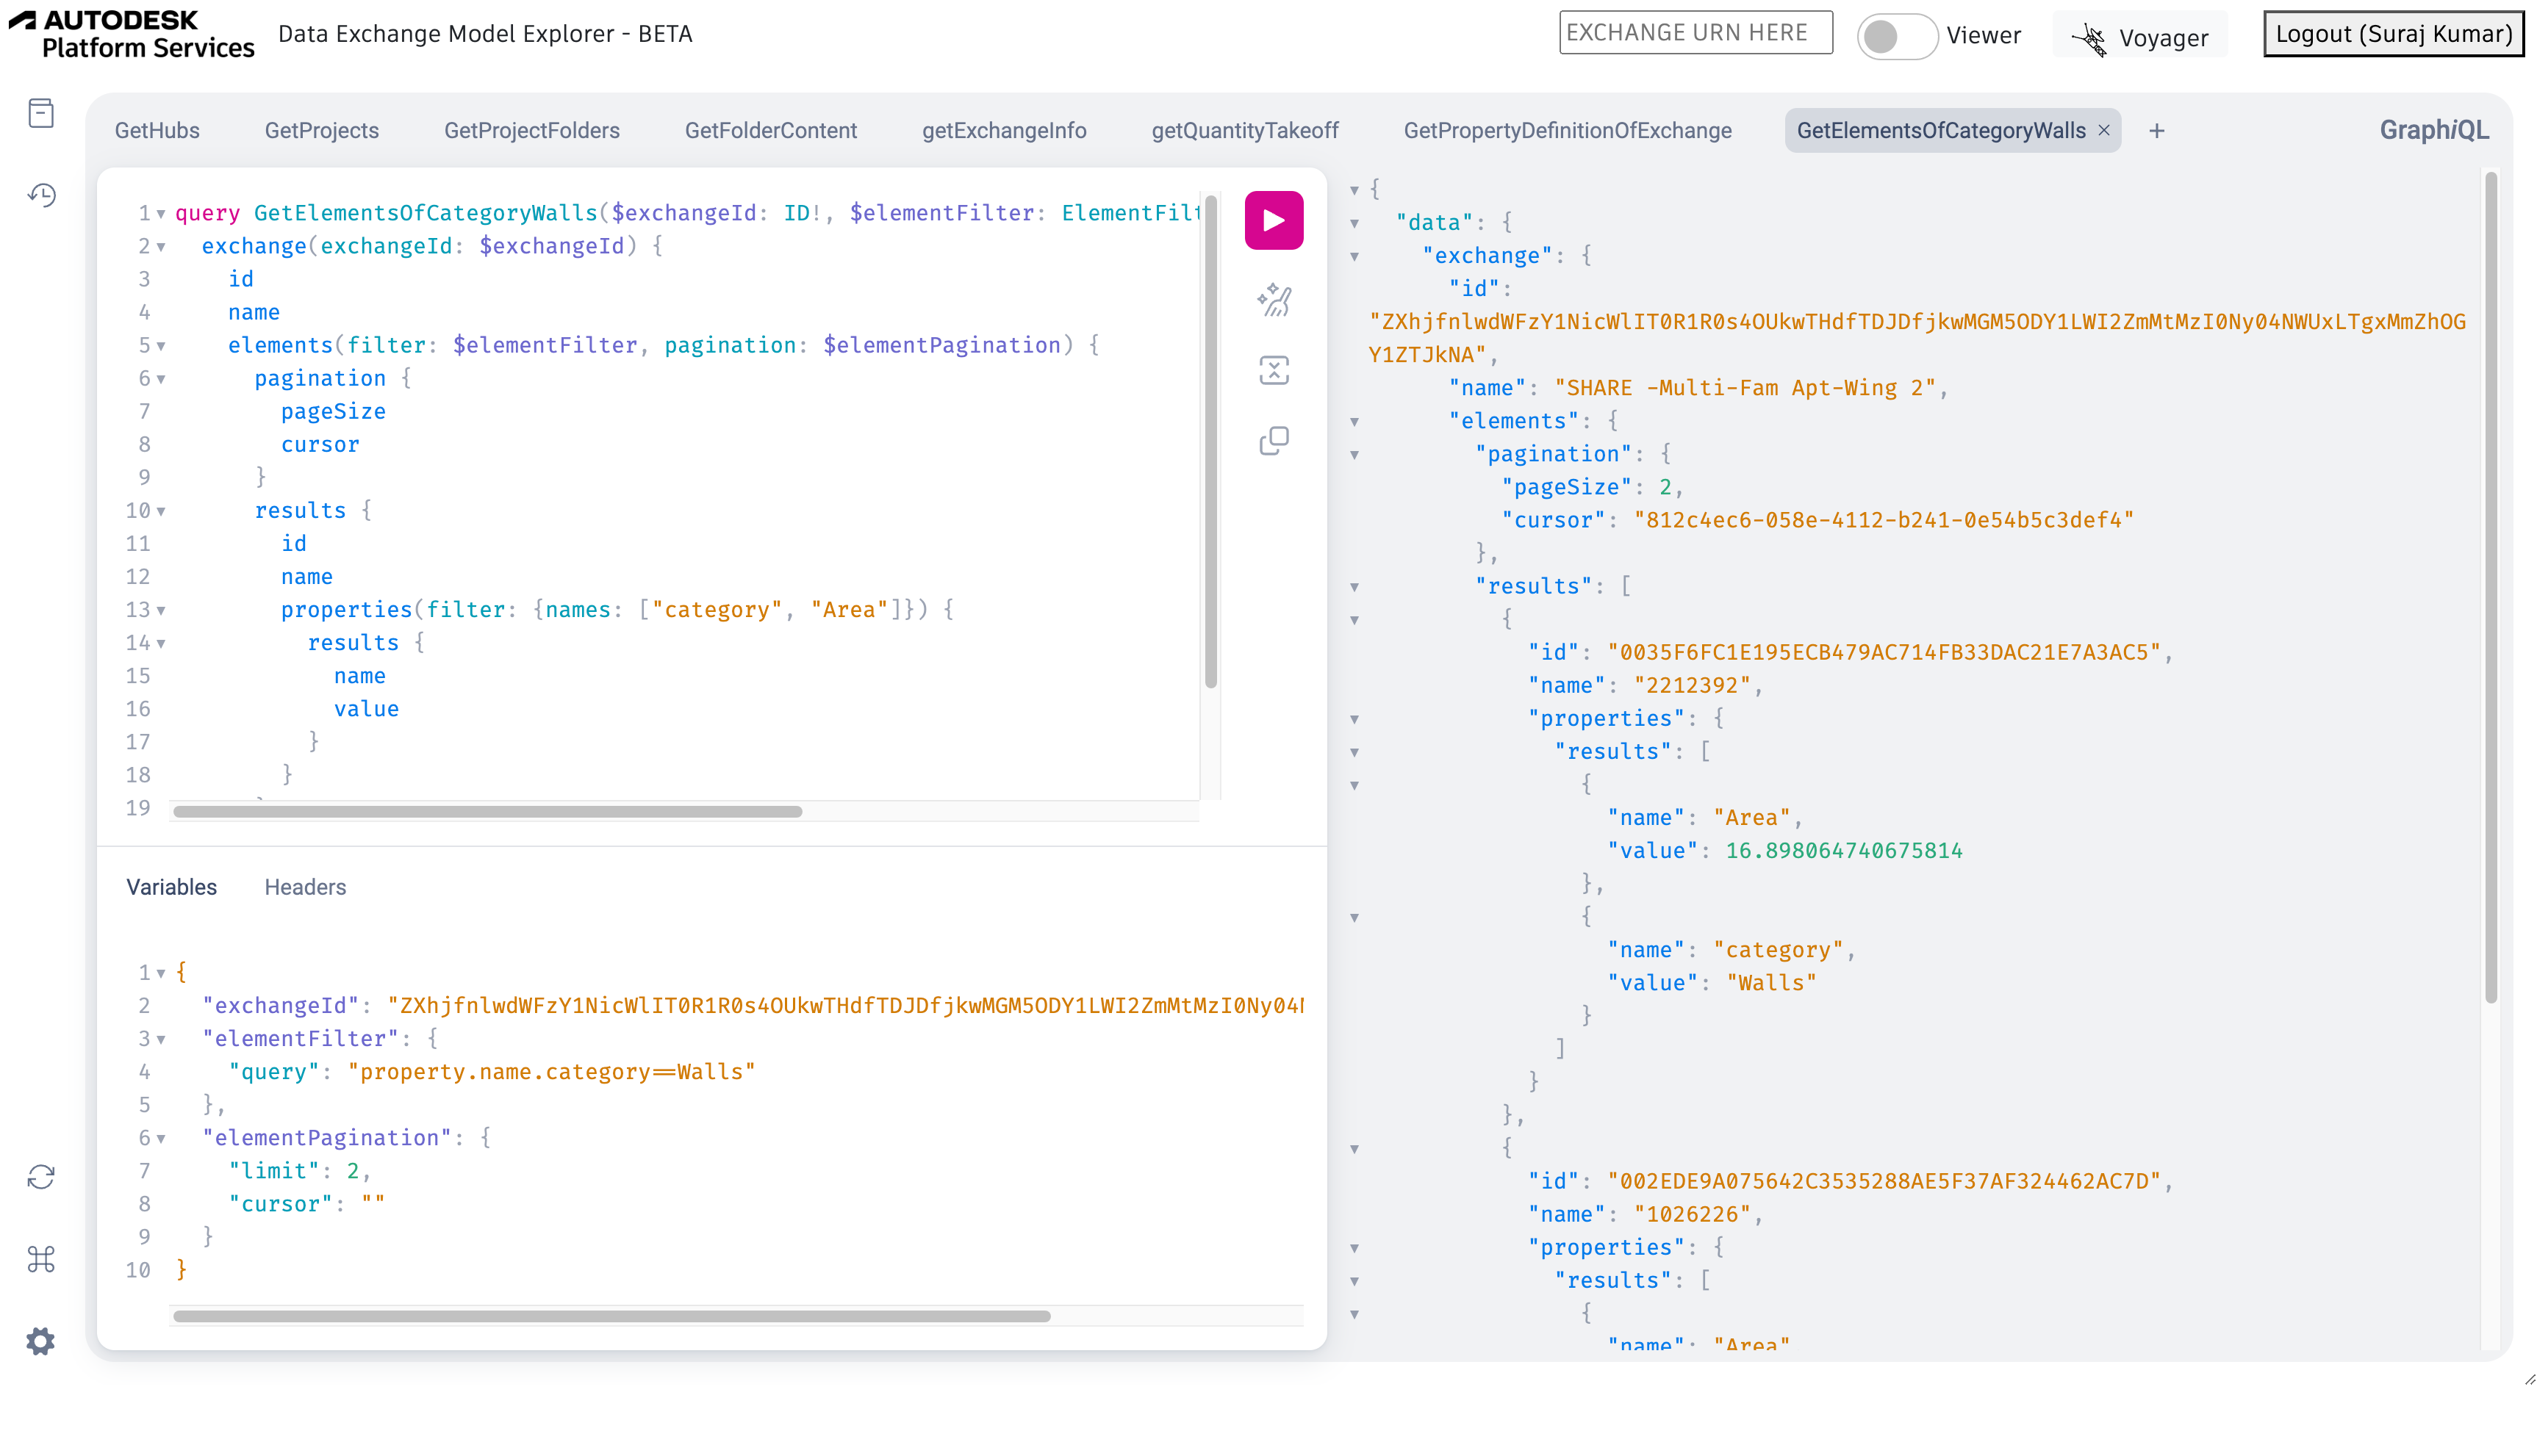
Task: Open the documentation explorer sidebar icon
Action: (41, 113)
